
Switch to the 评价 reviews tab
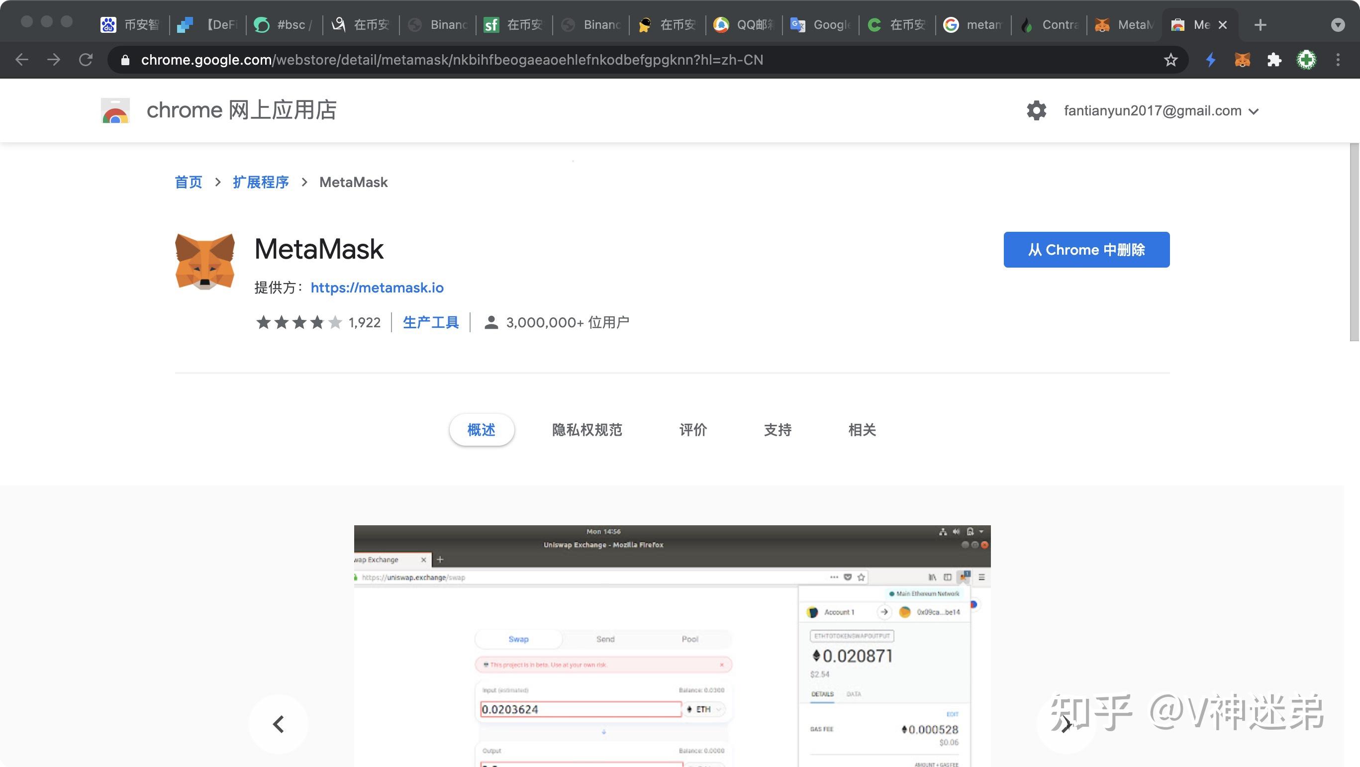692,430
